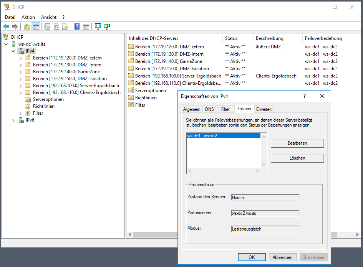Click the Löschen button
Image resolution: width=363 pixels, height=267 pixels.
[297, 158]
